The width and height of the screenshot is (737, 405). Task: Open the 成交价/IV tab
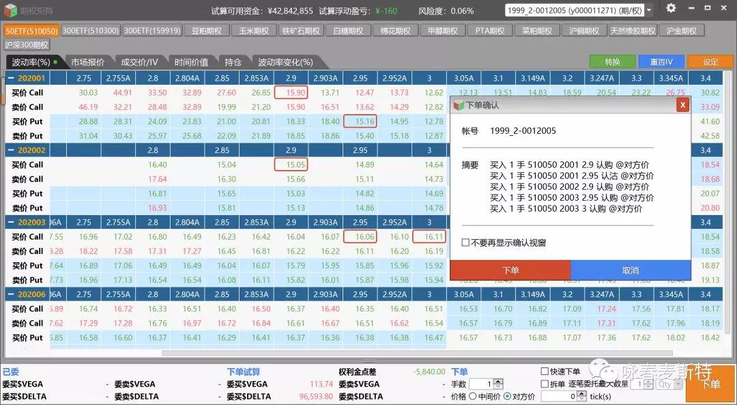click(139, 61)
